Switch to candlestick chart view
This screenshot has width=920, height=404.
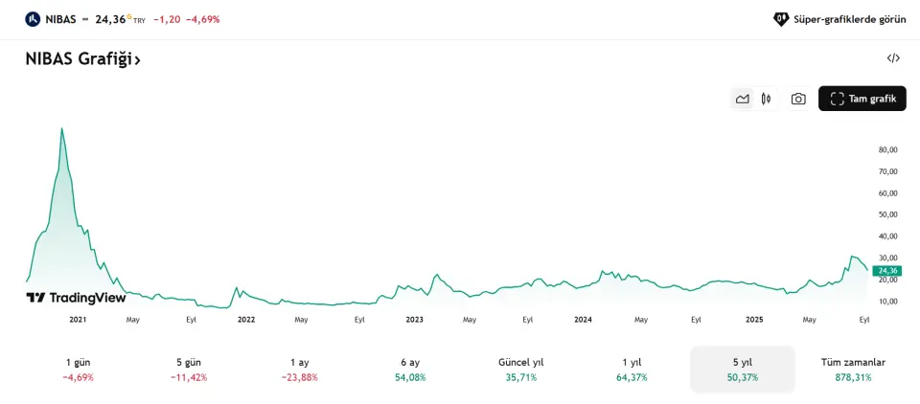766,99
